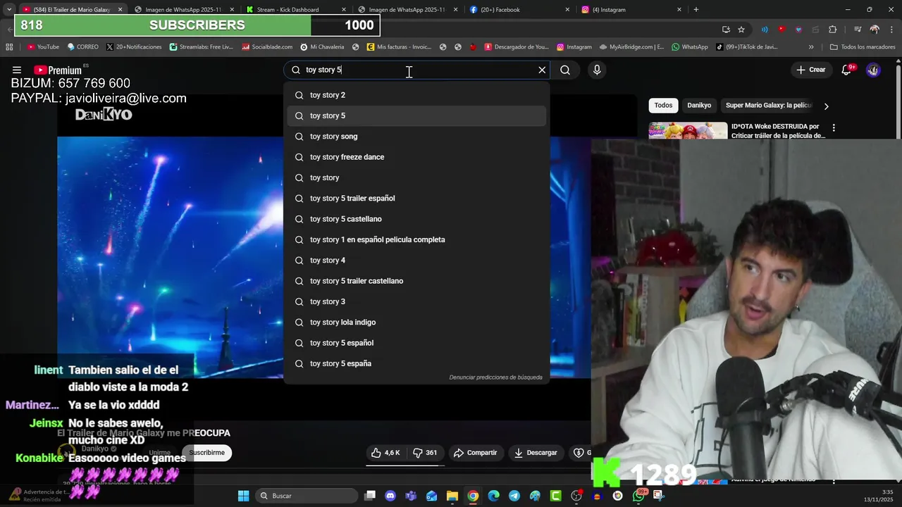Screen dimensions: 902x507
Task: Click the YouTube search magnifier button
Action: click(565, 70)
